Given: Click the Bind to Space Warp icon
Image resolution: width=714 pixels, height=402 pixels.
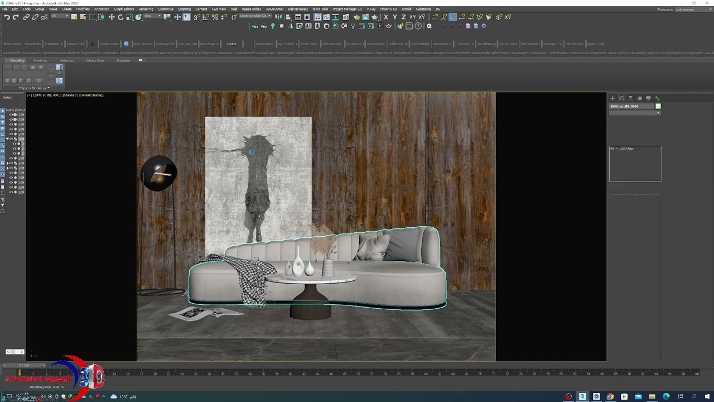Looking at the screenshot, I should click(x=44, y=17).
